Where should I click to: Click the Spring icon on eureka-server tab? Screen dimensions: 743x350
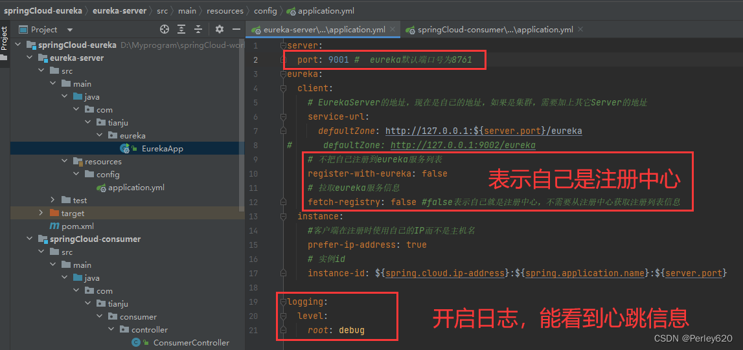click(256, 30)
